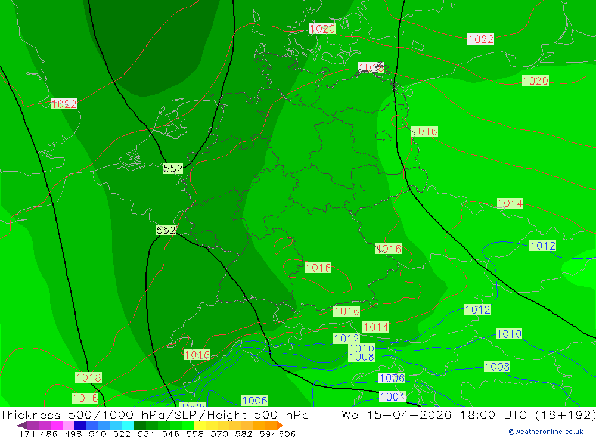Click the red 1014 label on the right side
This screenshot has height=437, width=596.
[x=510, y=203]
